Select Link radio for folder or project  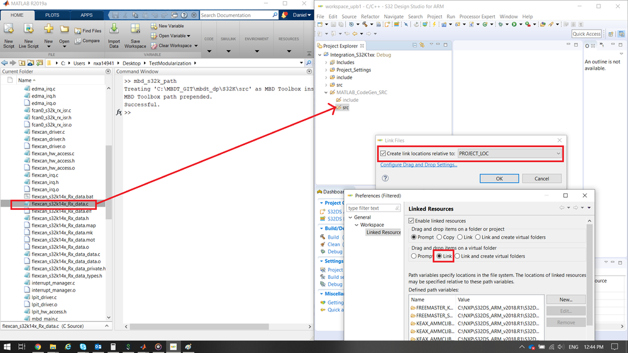pos(460,237)
